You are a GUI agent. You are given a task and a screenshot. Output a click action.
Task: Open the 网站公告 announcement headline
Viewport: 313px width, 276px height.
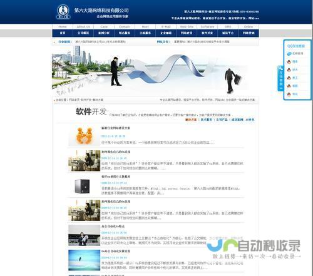click(x=202, y=42)
